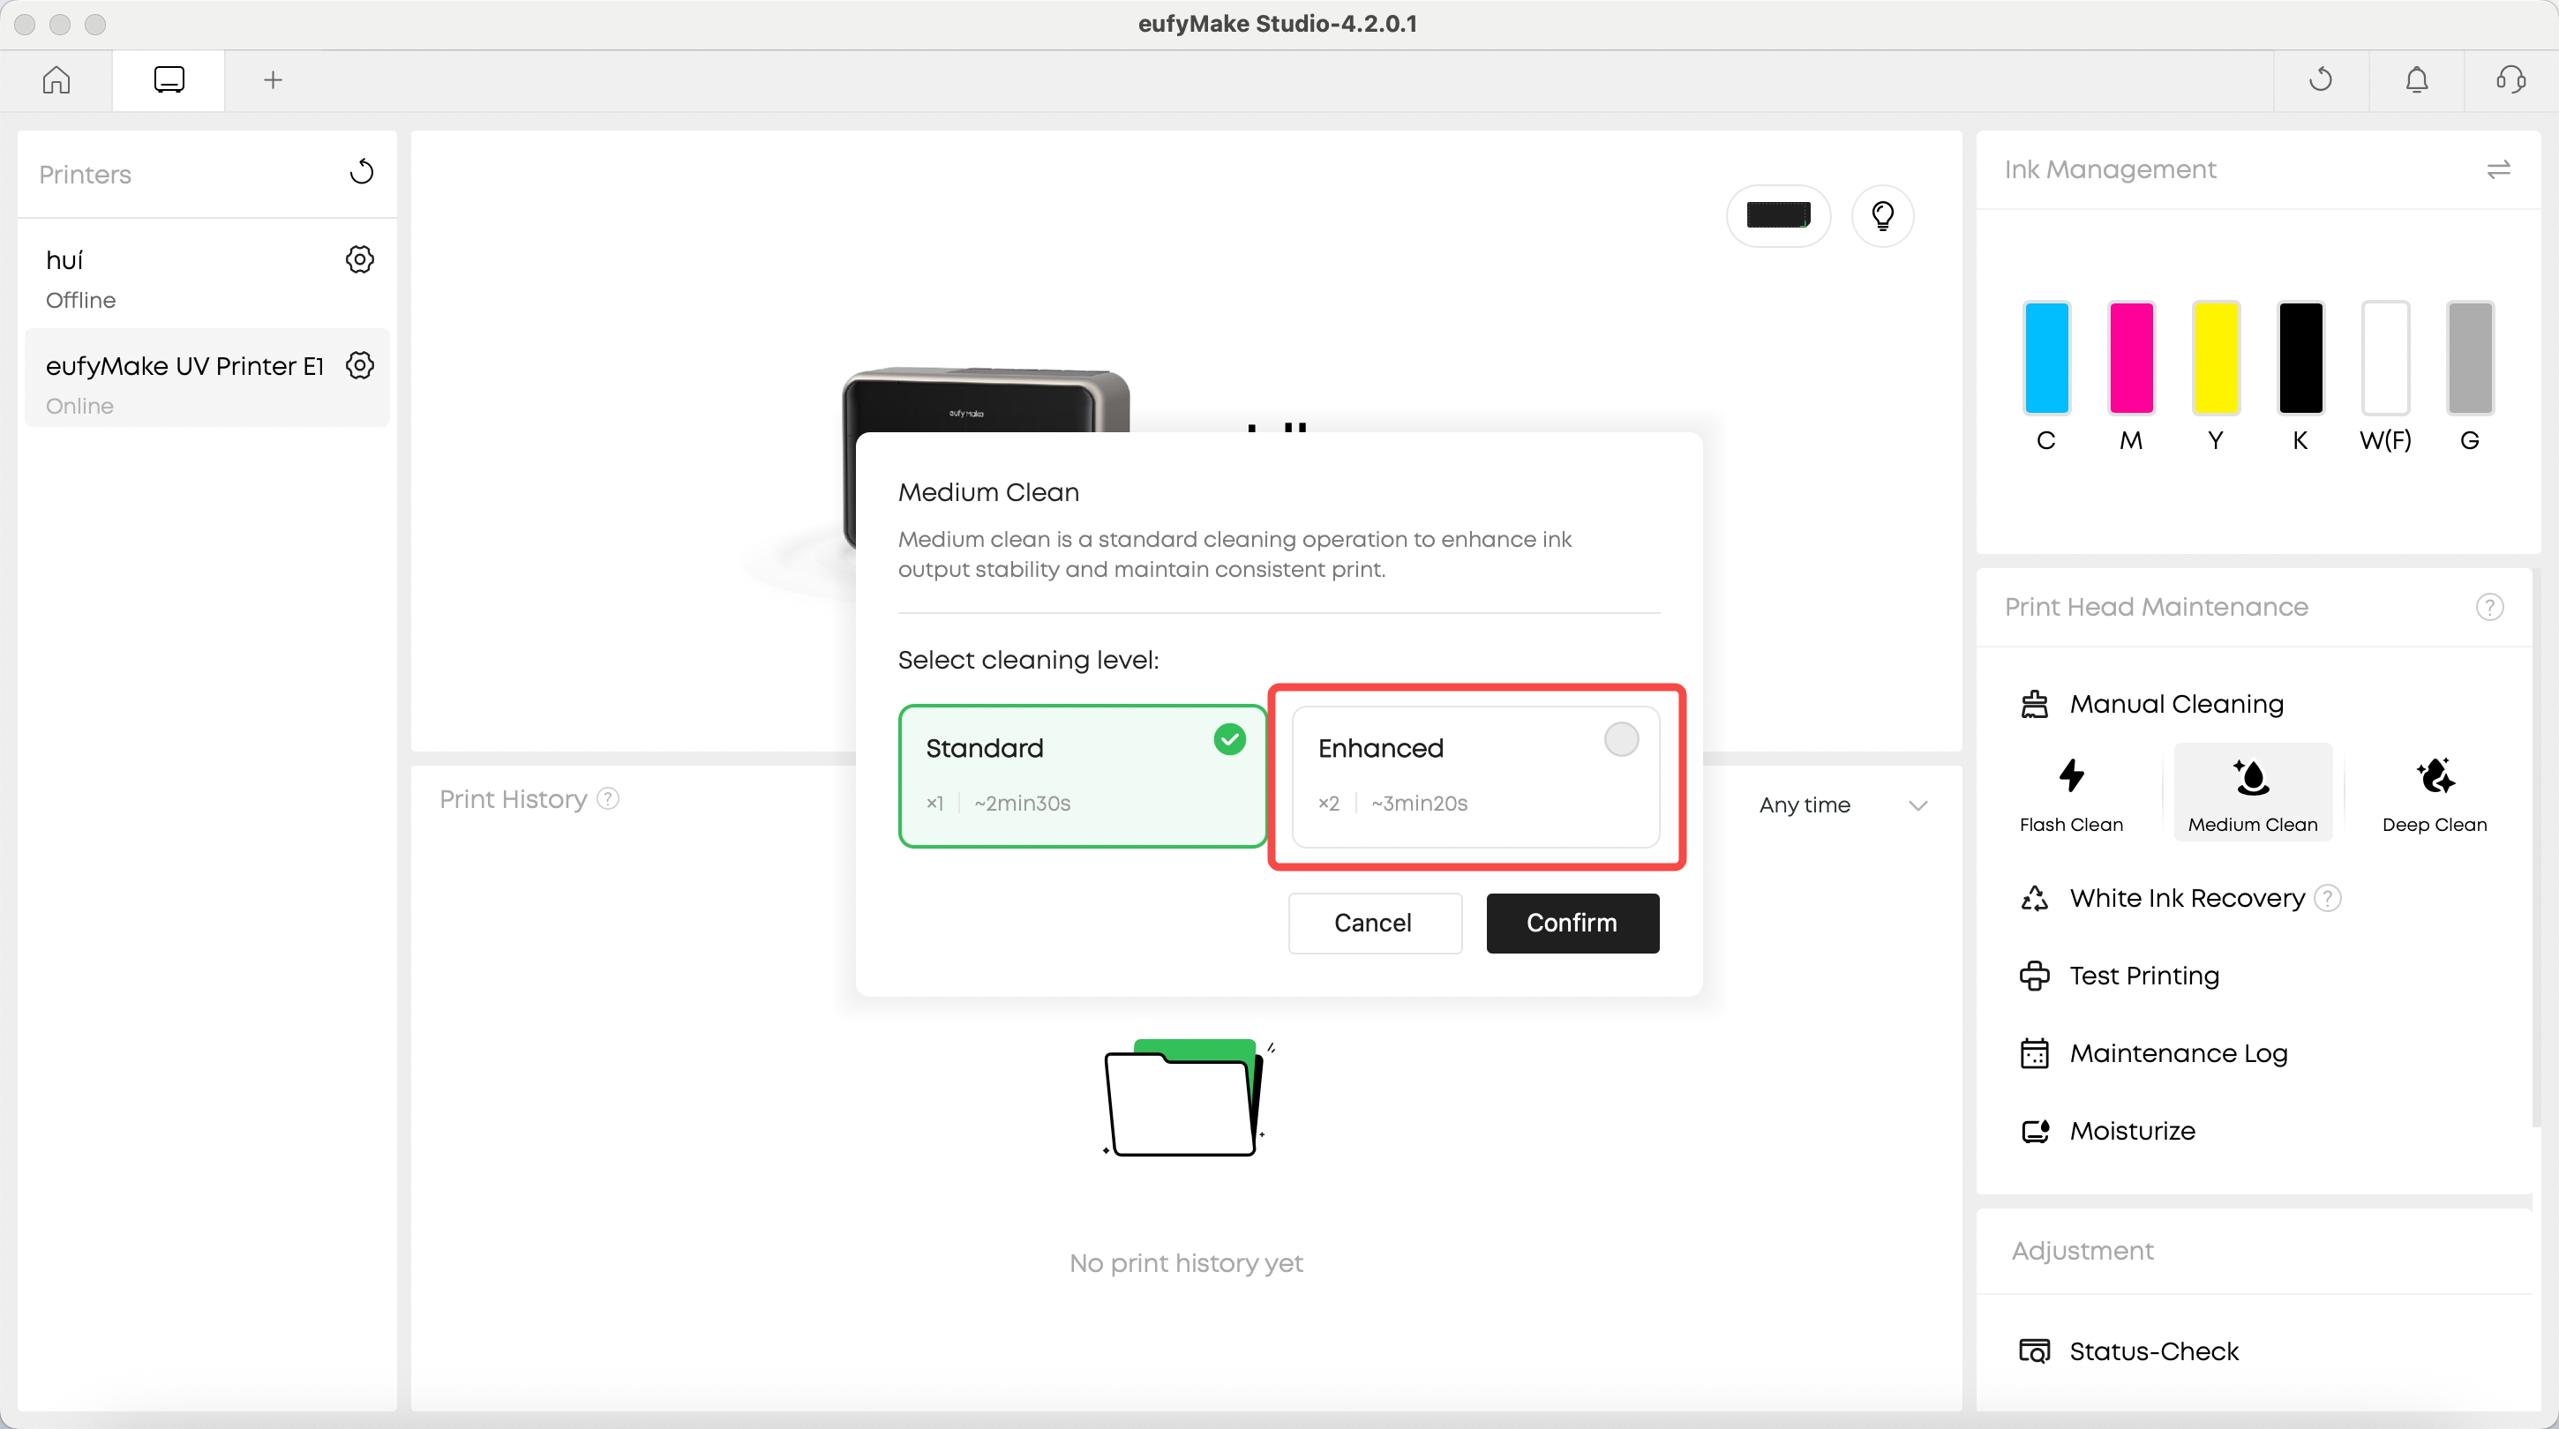Go to the Home tab icon

coord(56,79)
